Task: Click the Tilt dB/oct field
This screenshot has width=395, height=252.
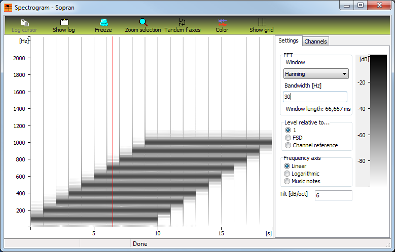Action: point(333,195)
